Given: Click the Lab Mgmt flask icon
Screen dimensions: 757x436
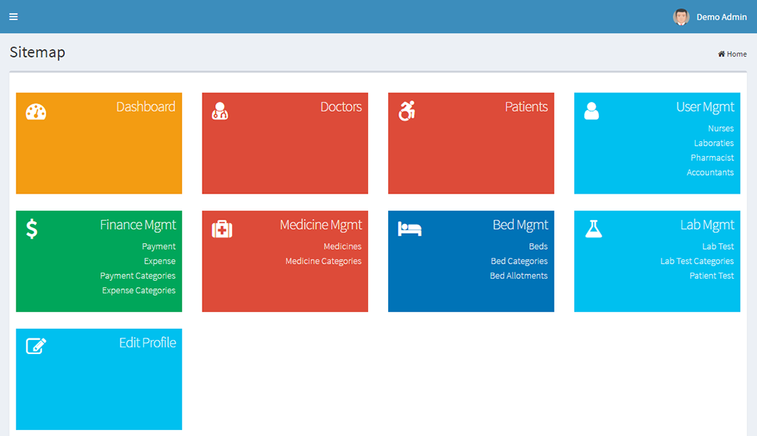Looking at the screenshot, I should (594, 229).
